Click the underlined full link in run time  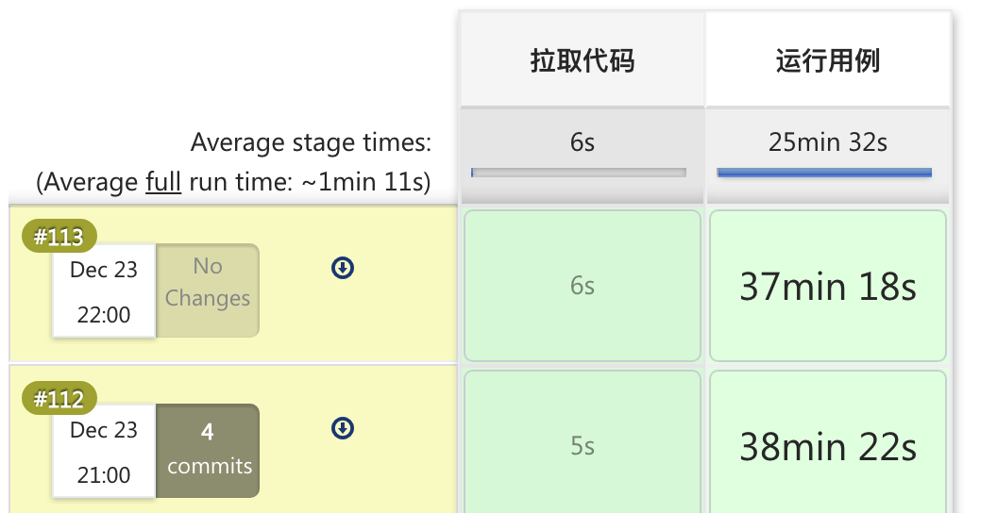pyautogui.click(x=163, y=182)
